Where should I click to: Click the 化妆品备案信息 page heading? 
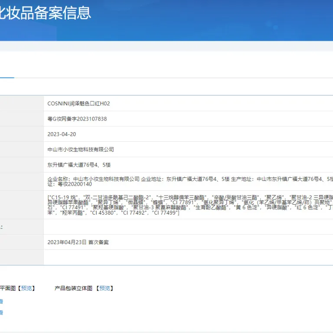[x=45, y=13]
